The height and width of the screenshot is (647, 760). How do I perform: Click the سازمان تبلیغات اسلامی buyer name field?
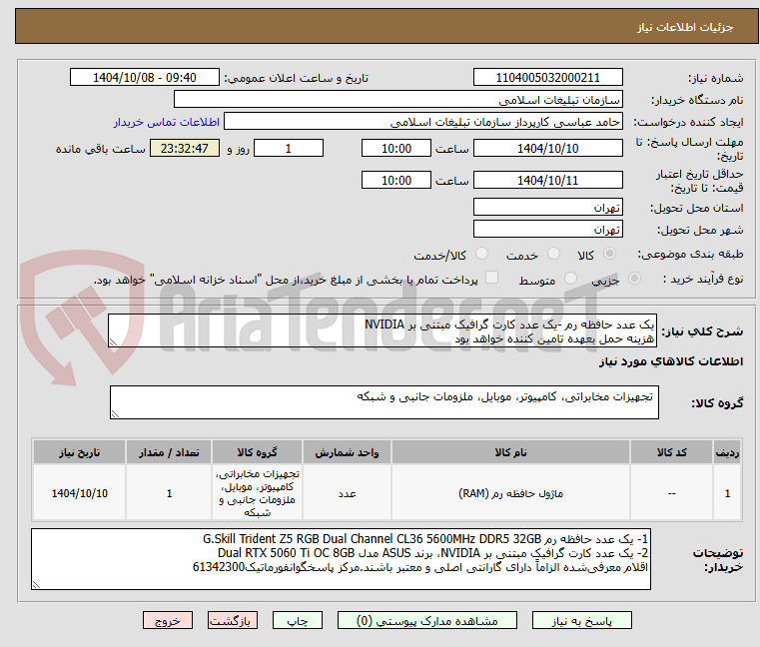tap(397, 100)
